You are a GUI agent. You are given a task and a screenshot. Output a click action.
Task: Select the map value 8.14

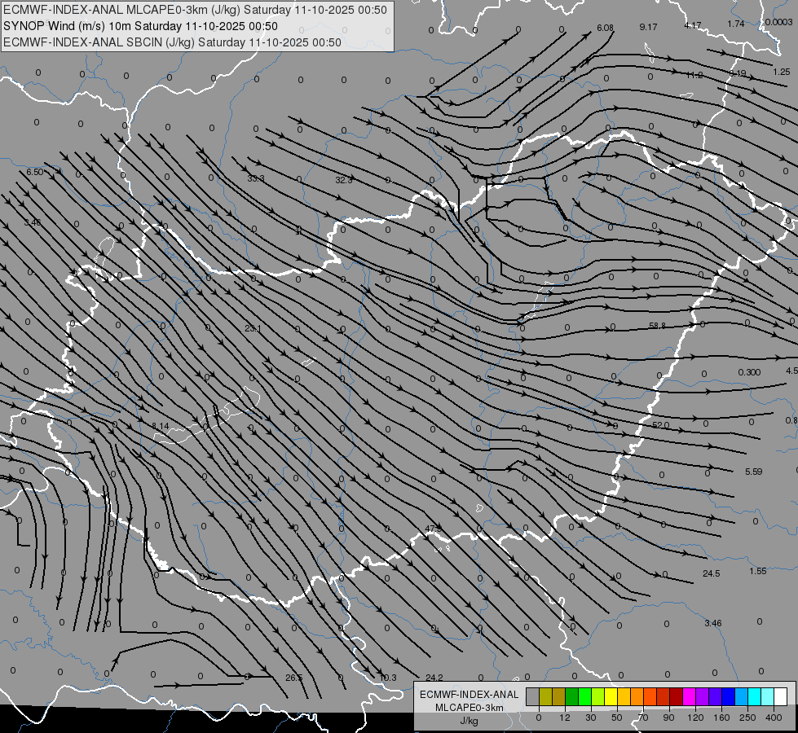click(x=161, y=426)
